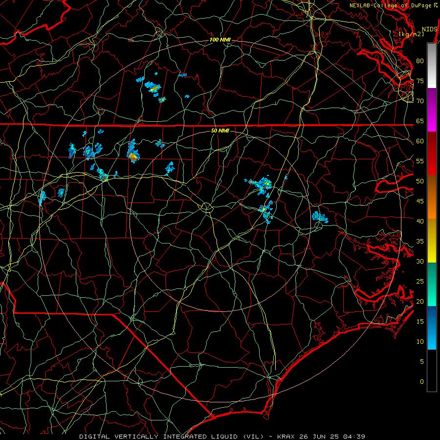
Task: Click the 15 value on VIL scale
Action: coord(420,322)
